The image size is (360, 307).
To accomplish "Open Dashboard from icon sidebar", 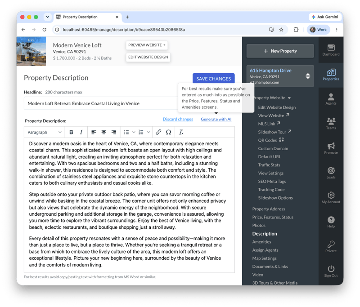I will [x=331, y=50].
